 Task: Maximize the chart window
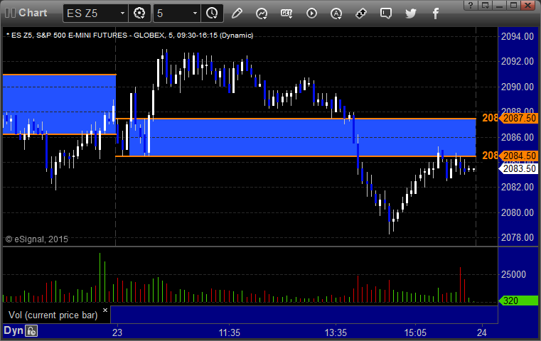(514, 5)
